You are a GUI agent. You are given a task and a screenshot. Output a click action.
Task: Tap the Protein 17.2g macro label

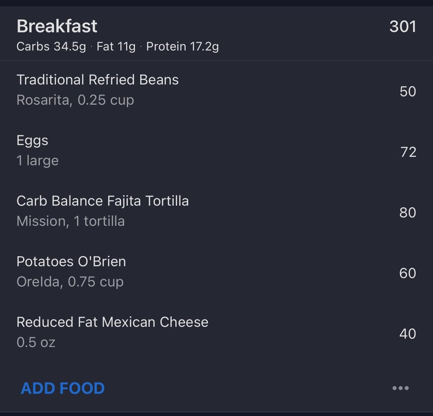click(x=182, y=46)
